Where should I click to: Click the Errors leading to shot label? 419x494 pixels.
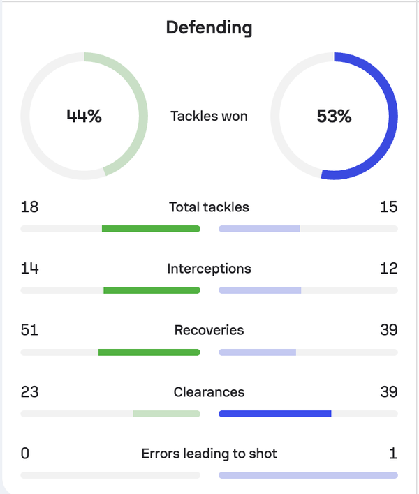[209, 454]
